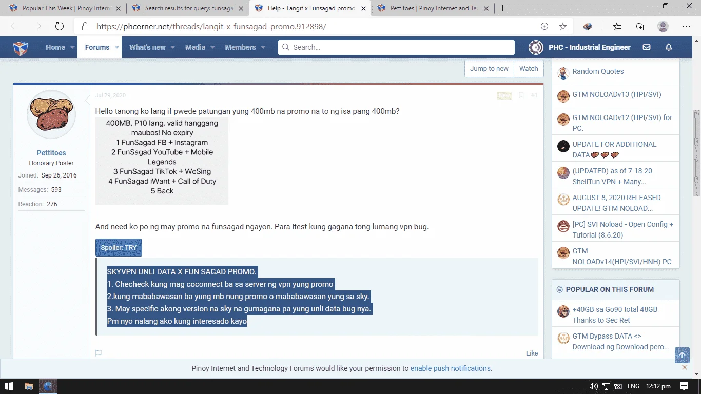Viewport: 701px width, 394px height.
Task: Open a new browser tab
Action: 503,8
